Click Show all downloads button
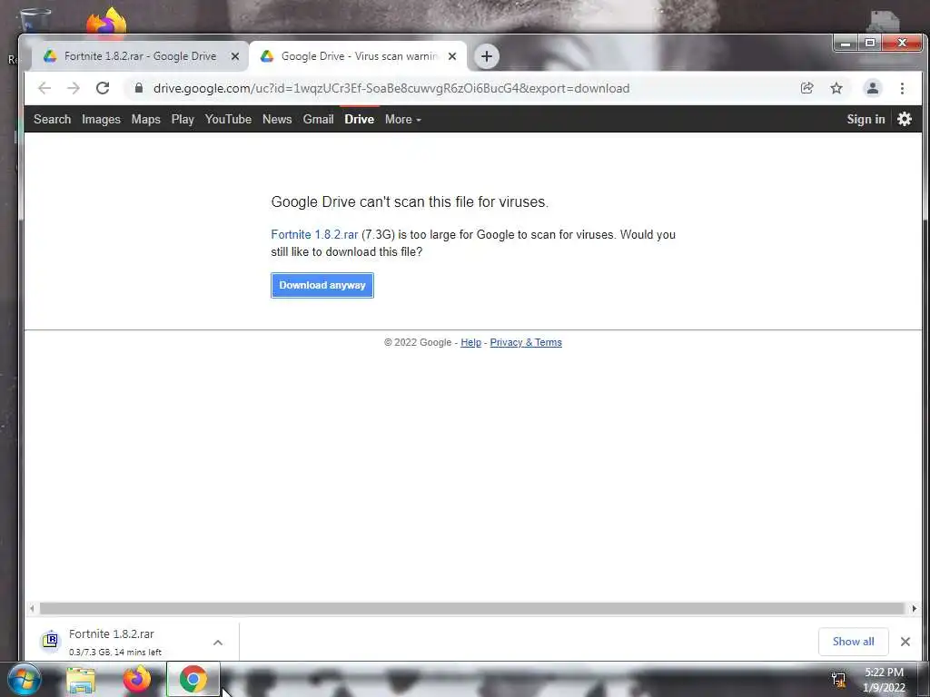This screenshot has width=930, height=697. pyautogui.click(x=853, y=642)
